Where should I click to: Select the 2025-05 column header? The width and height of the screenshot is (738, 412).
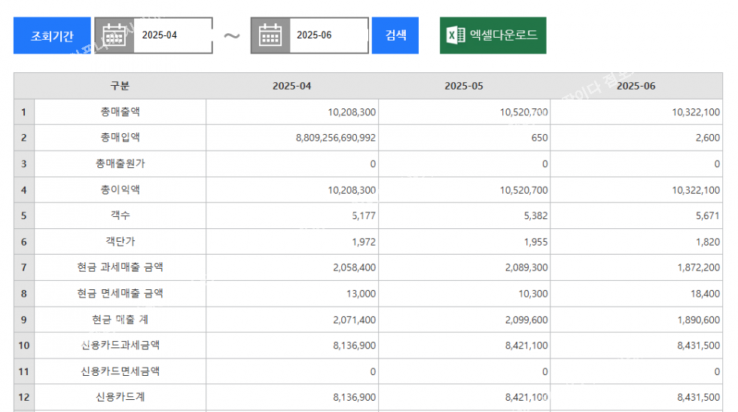click(x=464, y=86)
